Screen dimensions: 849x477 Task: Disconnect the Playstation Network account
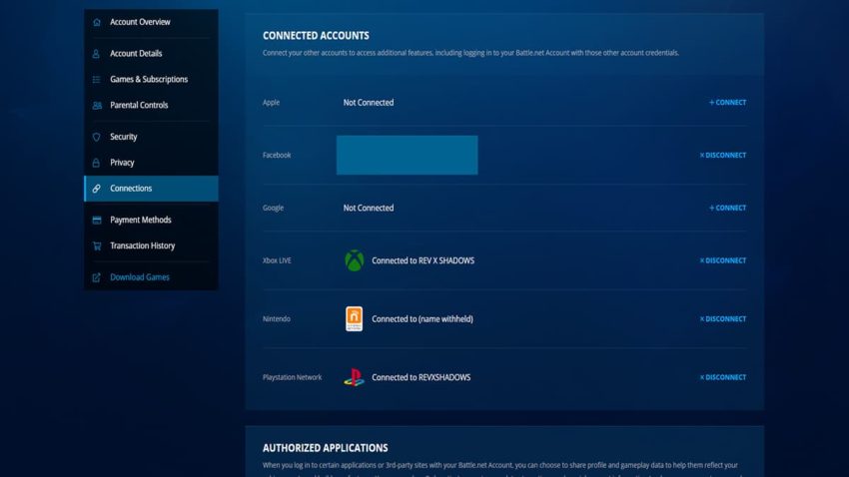(x=723, y=377)
